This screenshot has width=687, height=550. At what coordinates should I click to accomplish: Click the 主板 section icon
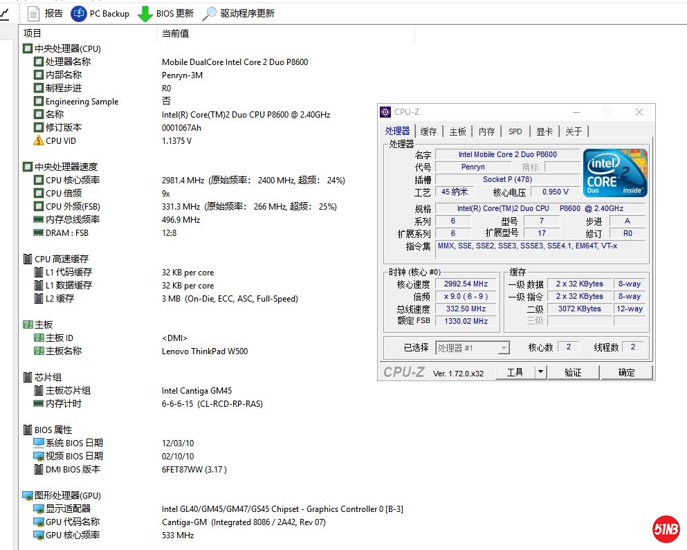click(x=28, y=324)
